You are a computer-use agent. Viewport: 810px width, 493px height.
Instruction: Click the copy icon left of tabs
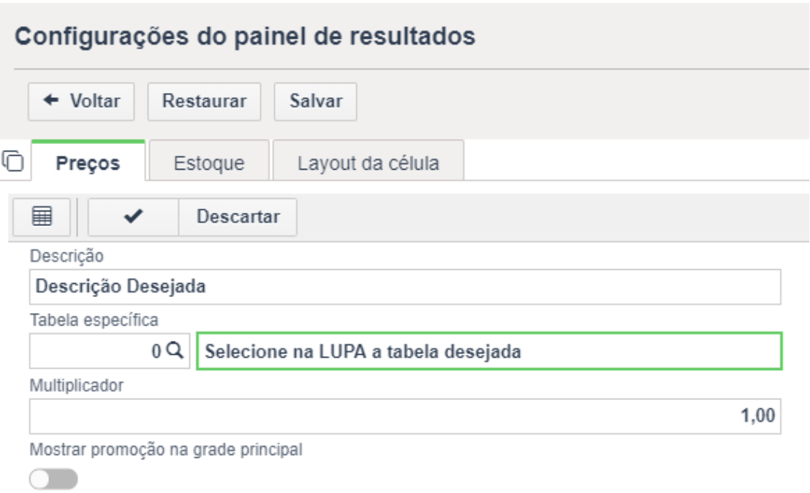coord(14,159)
